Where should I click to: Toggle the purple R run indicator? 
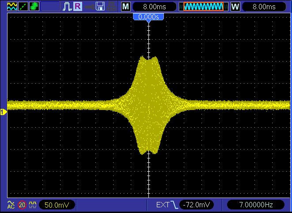coord(77,7)
